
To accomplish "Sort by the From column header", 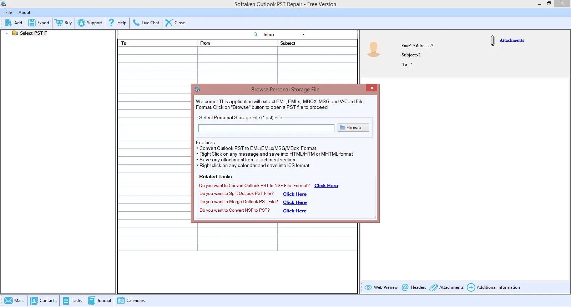I will [x=237, y=43].
